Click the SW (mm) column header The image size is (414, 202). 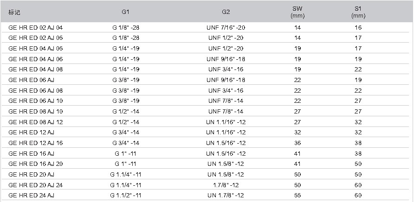298,12
